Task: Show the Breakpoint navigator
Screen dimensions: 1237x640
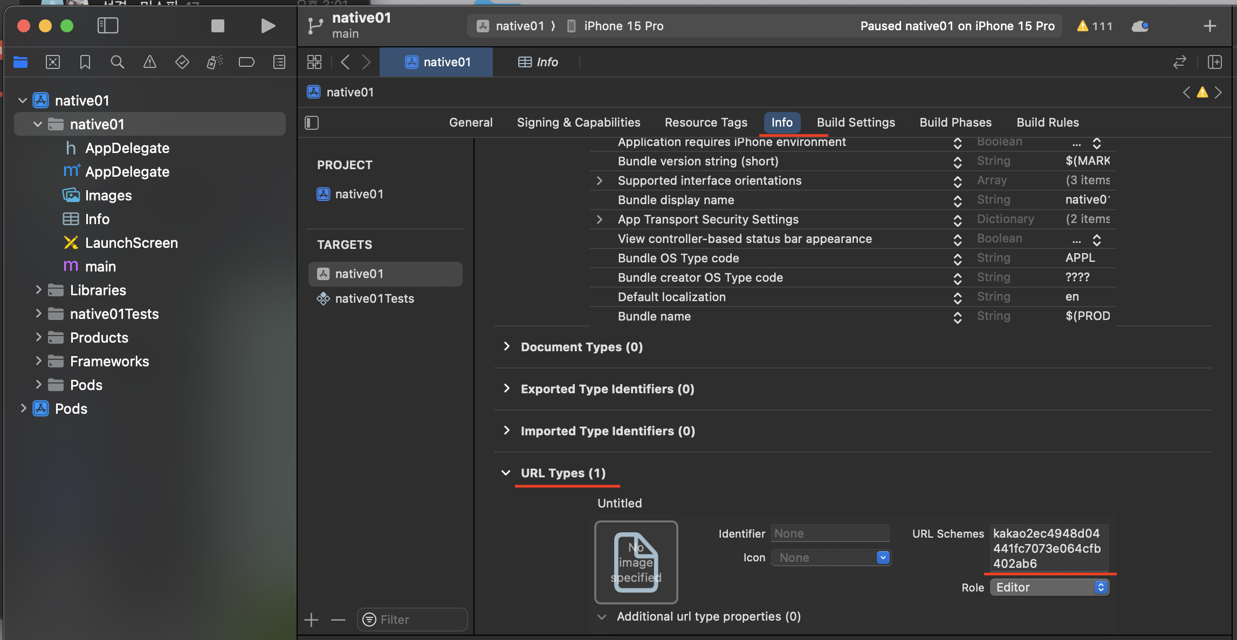Action: pyautogui.click(x=246, y=62)
